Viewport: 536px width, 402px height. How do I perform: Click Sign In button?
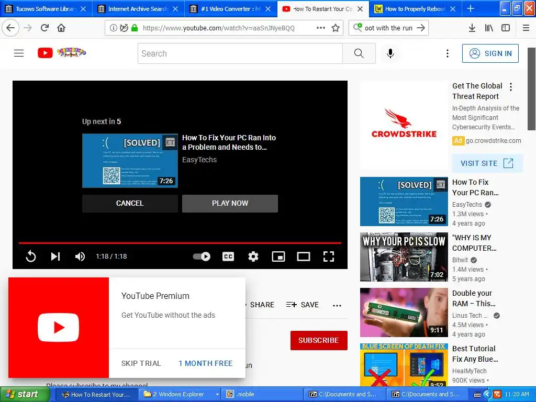click(x=490, y=53)
